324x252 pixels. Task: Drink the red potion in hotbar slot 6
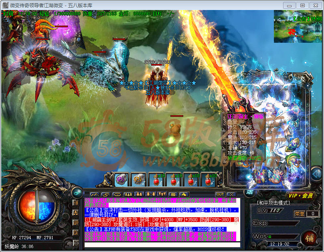(x=209, y=180)
